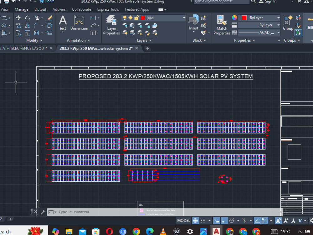Open annotation scale 1:1 dropdown
The image size is (313, 235).
pos(302,221)
